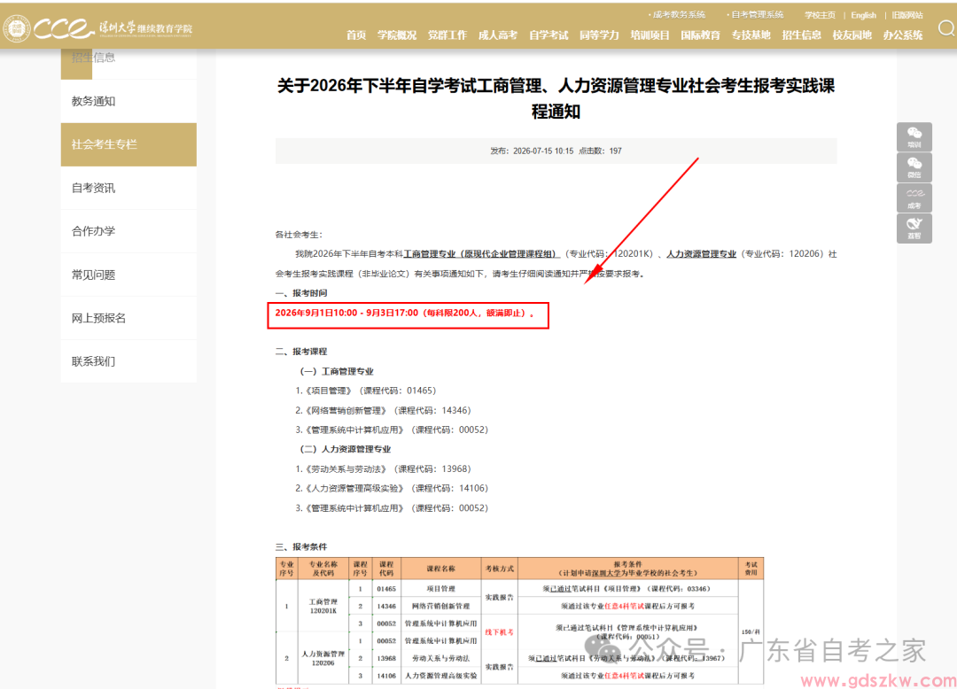This screenshot has width=957, height=689.
Task: Click the 三、报考条件 heading
Action: tap(301, 547)
